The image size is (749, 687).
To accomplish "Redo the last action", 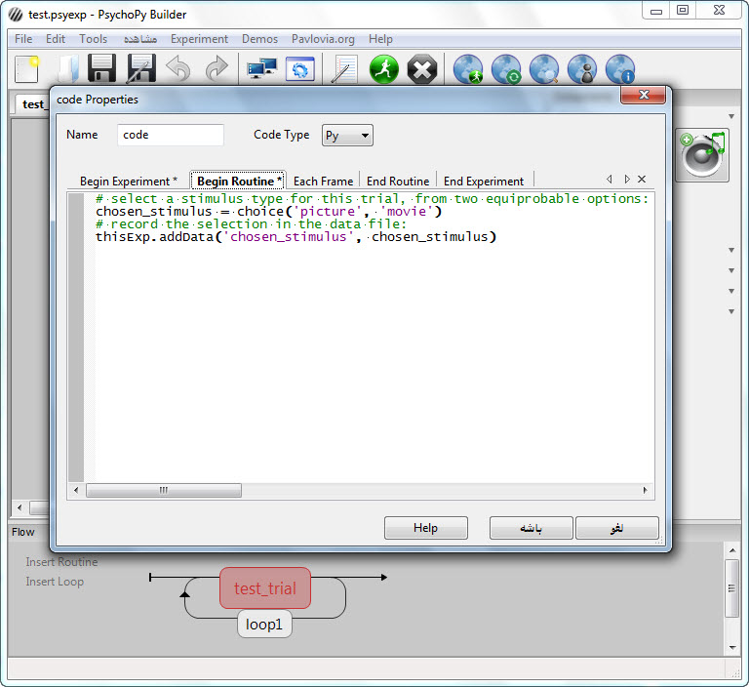I will [x=217, y=69].
